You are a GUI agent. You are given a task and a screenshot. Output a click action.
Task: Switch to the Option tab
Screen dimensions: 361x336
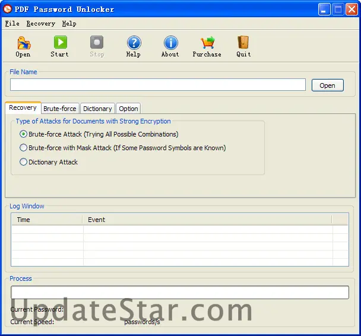(128, 109)
